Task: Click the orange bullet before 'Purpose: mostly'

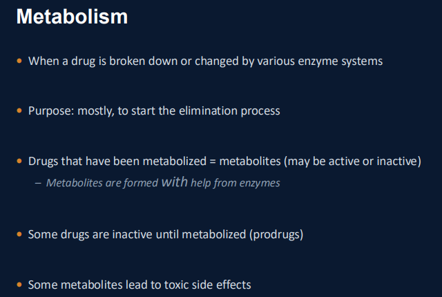Action: click(19, 111)
